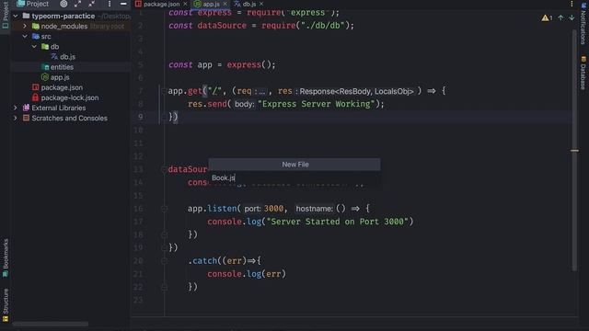Switch to the db.js editor tab
589x331 pixels.
249,4
